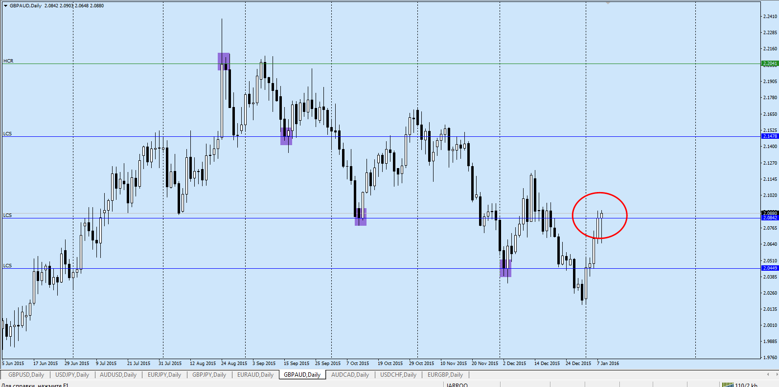Select the active GBPAUD,Daily chart tab
779x387 pixels.
(302, 375)
